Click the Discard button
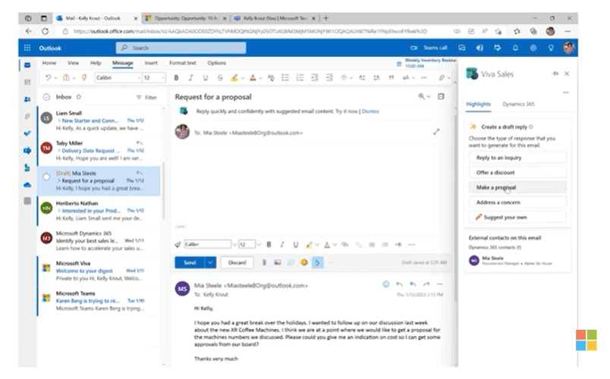610x379 pixels. point(237,262)
